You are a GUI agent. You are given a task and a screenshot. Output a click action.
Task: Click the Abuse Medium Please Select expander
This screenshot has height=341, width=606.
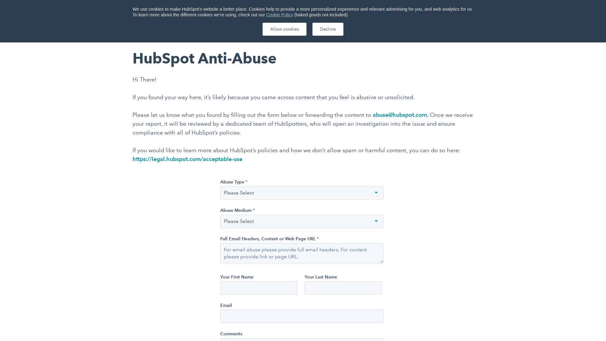376,221
